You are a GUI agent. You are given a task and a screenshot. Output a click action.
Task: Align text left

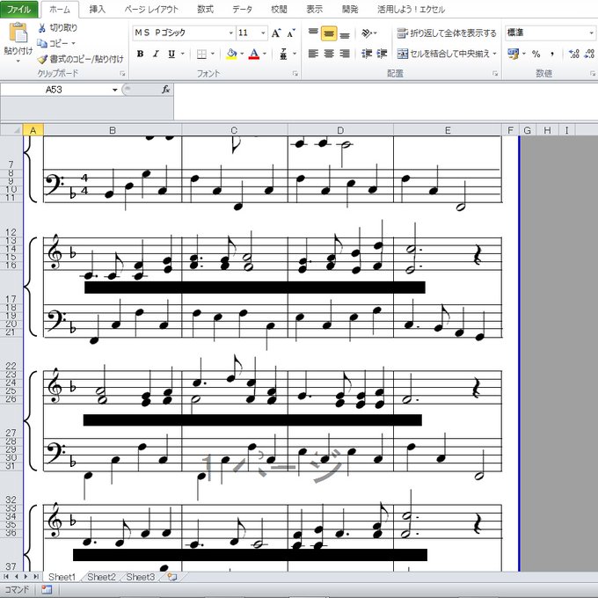[313, 54]
